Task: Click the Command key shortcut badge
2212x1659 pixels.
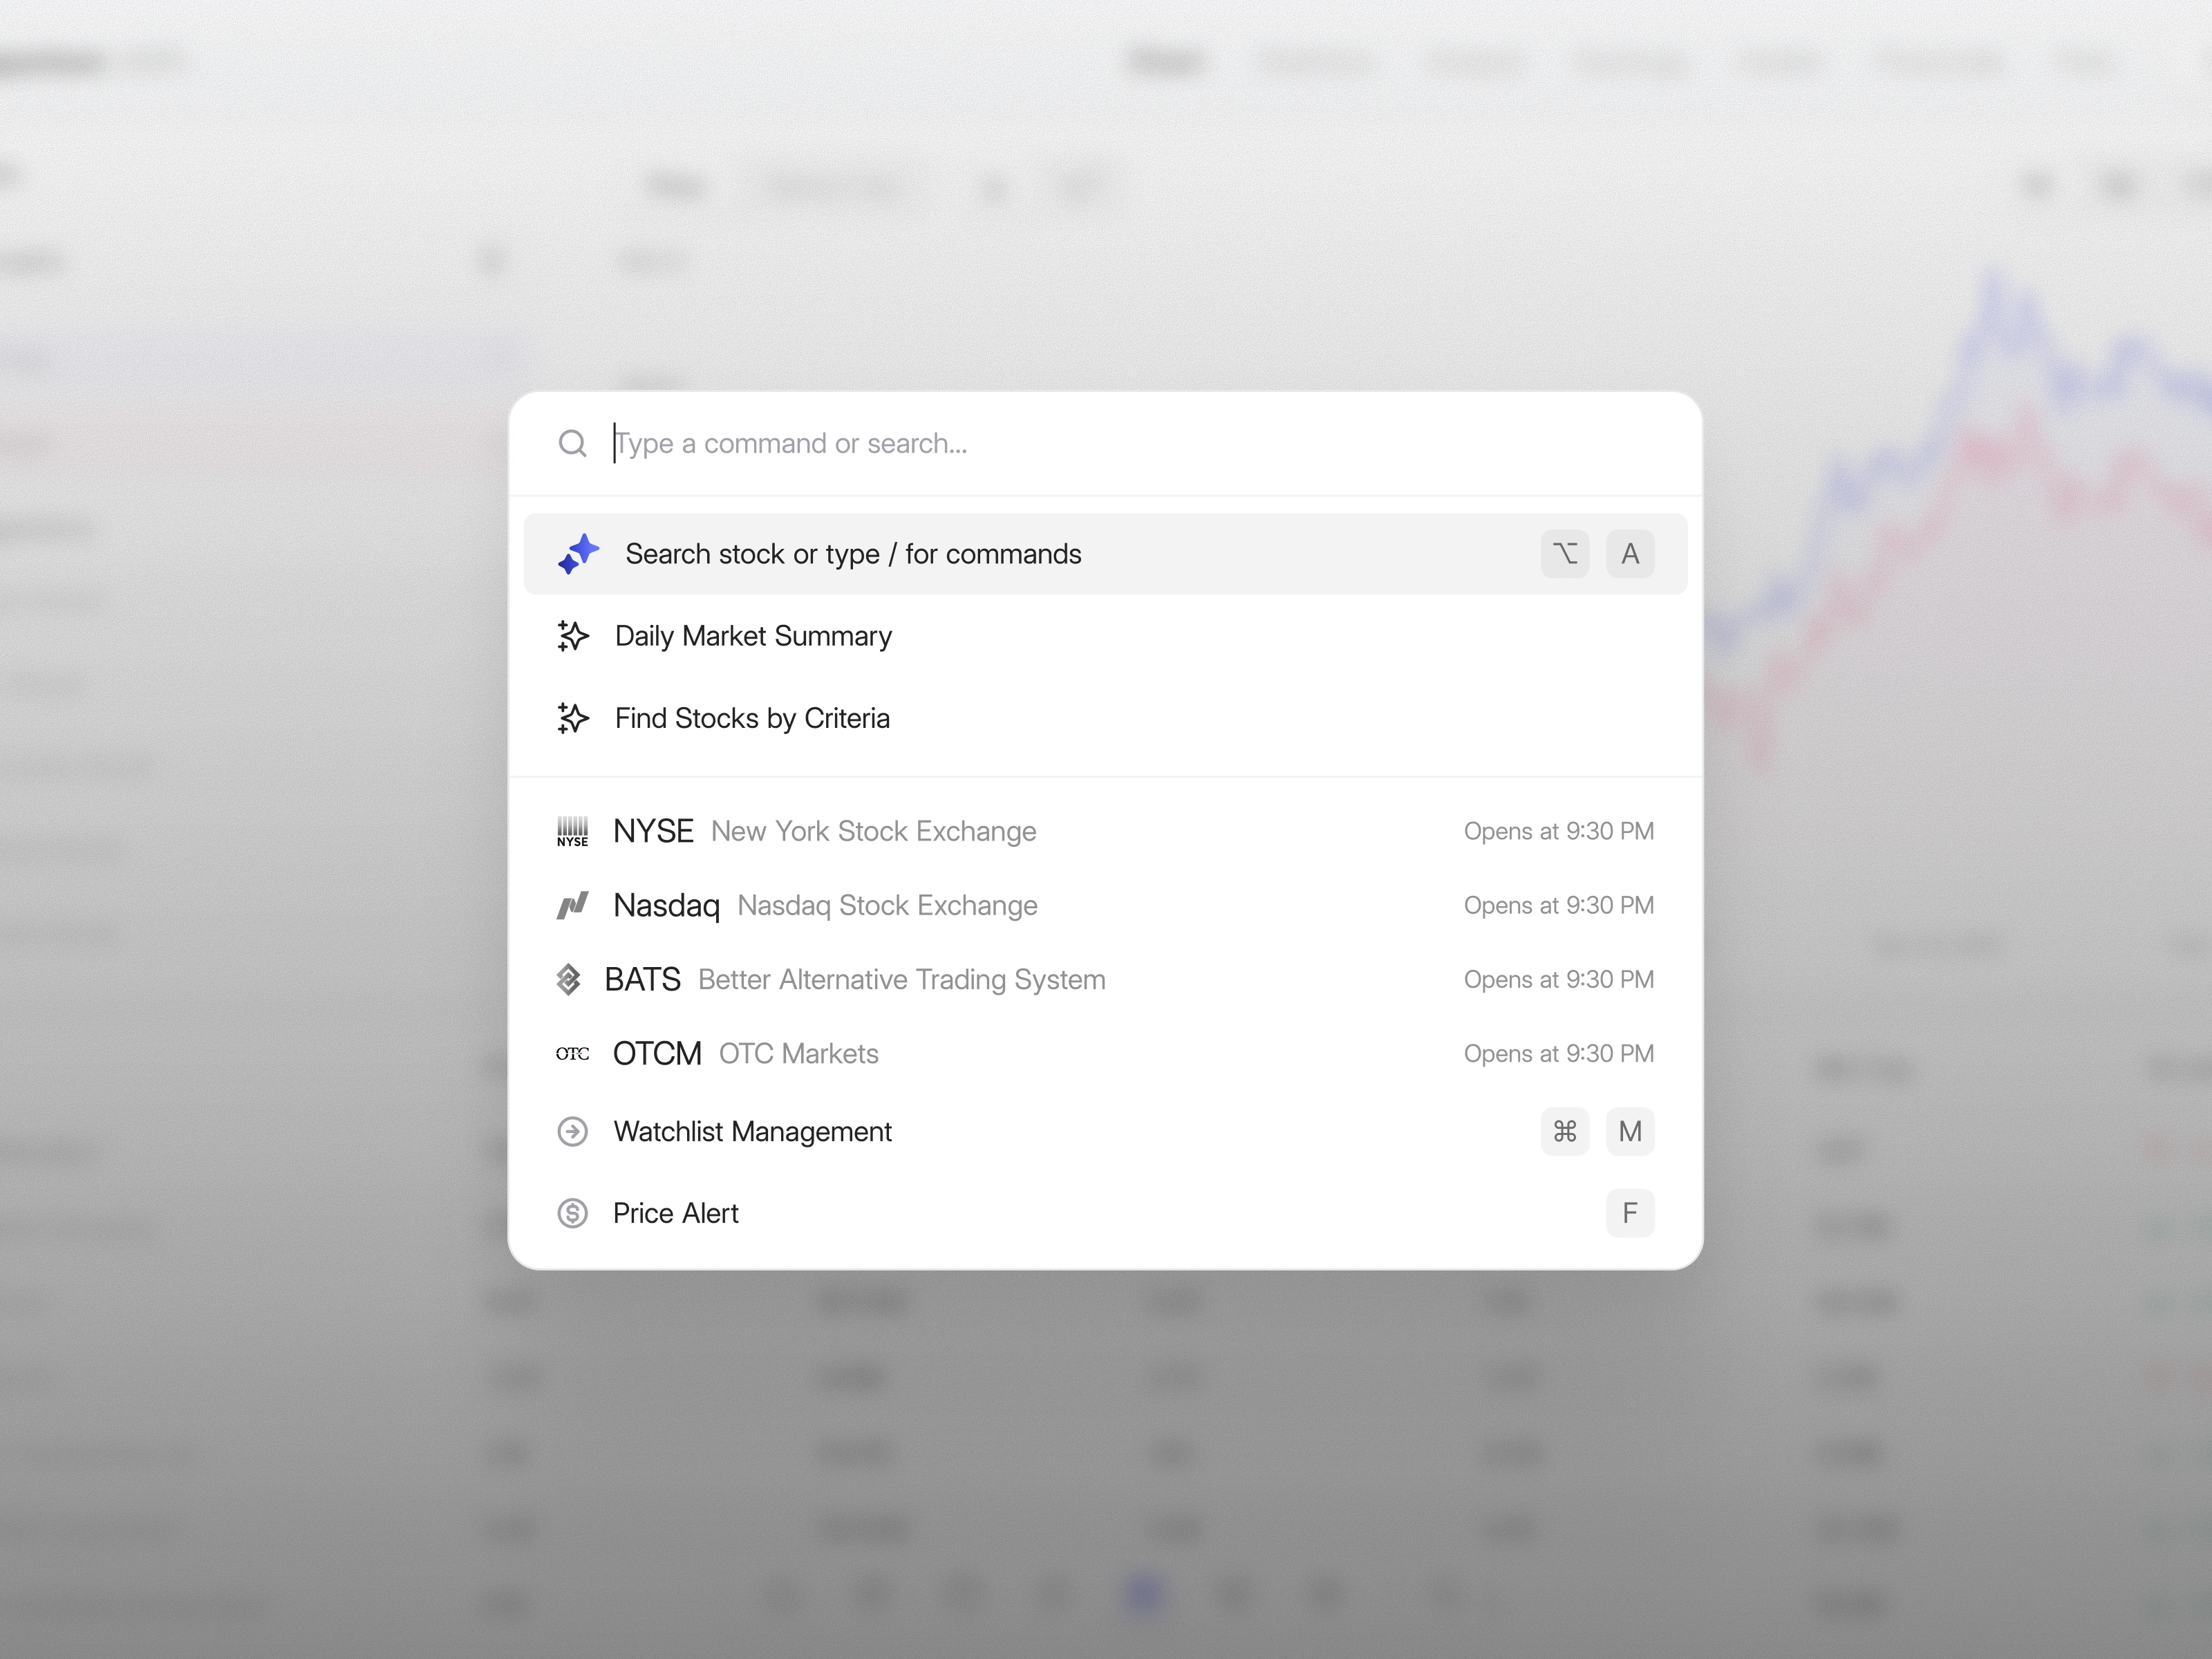Action: click(x=1565, y=1131)
